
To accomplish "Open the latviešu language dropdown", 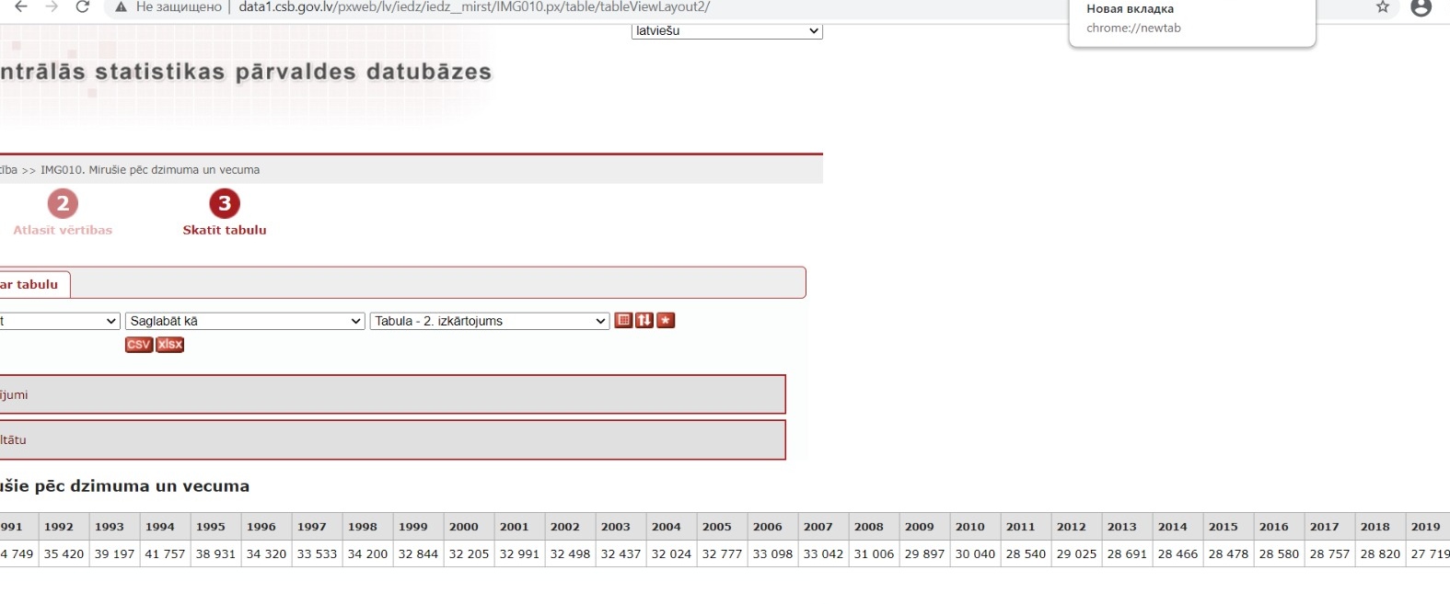I will pyautogui.click(x=726, y=31).
